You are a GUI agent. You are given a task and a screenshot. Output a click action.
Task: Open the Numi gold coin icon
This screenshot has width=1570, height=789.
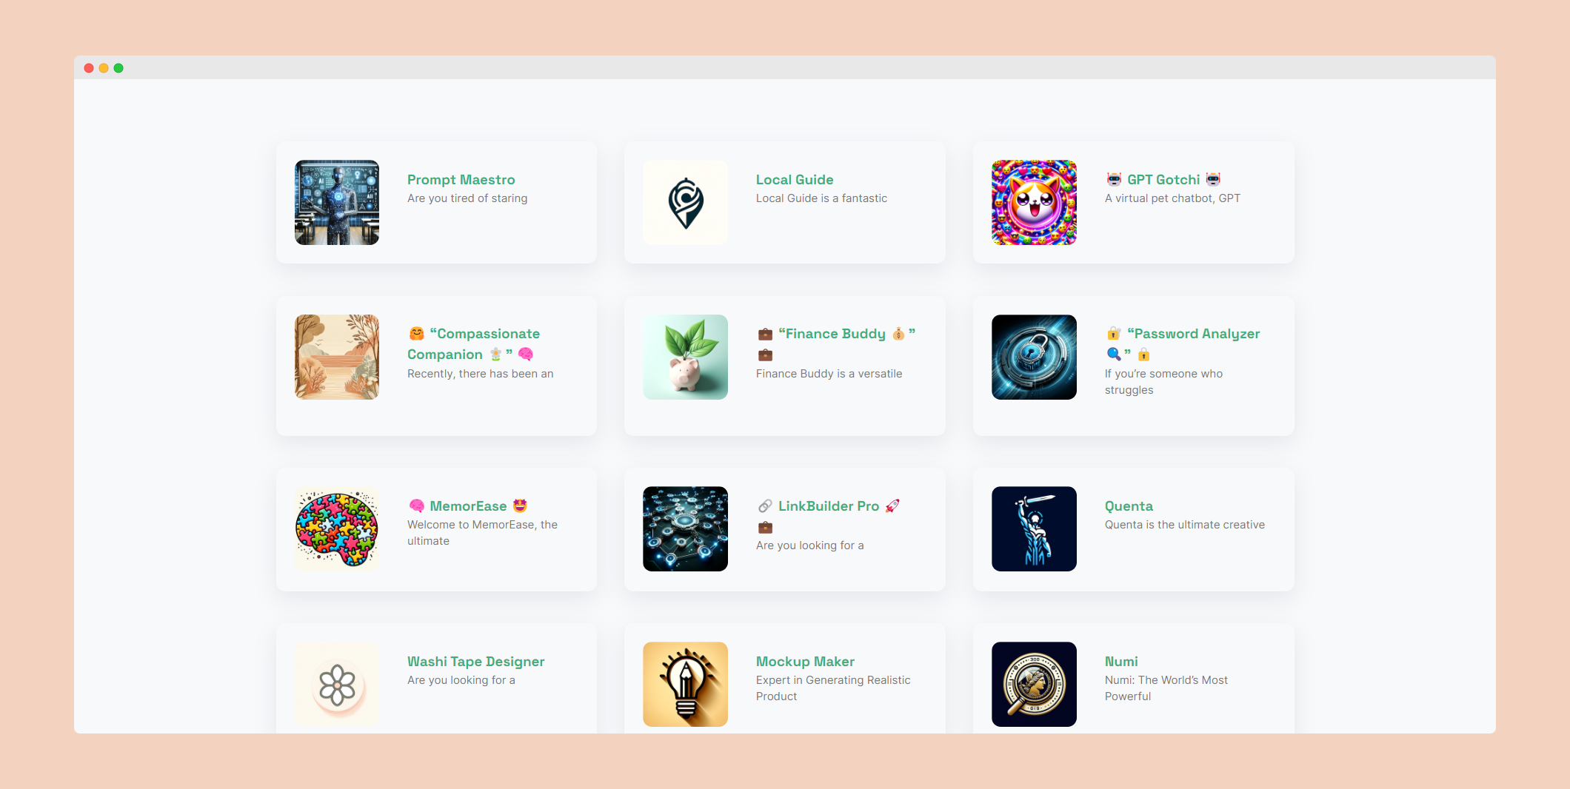(1034, 684)
